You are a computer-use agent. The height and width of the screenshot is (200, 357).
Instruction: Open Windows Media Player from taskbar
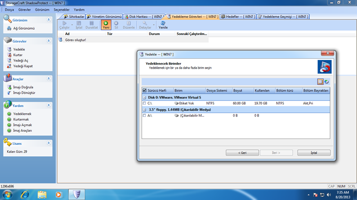(59, 195)
